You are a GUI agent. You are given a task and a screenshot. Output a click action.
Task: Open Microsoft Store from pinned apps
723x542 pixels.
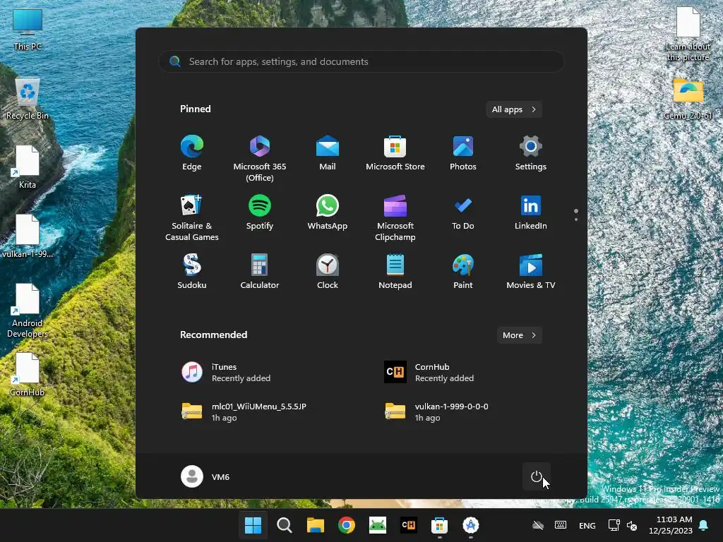(x=395, y=153)
